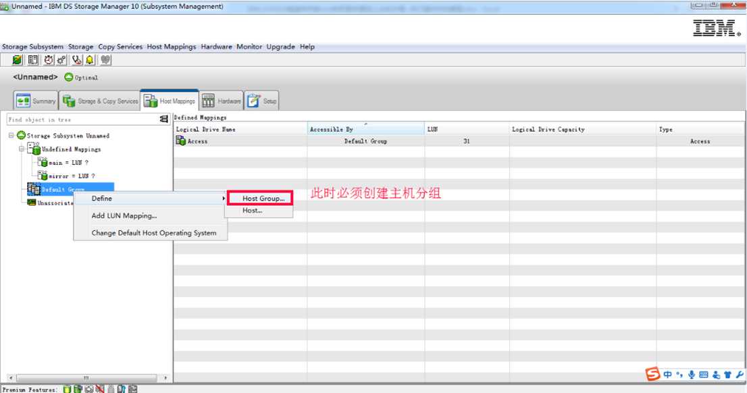Click the greyed-out heart toolbar icon
Viewport: 747px width, 393px height.
tap(105, 59)
